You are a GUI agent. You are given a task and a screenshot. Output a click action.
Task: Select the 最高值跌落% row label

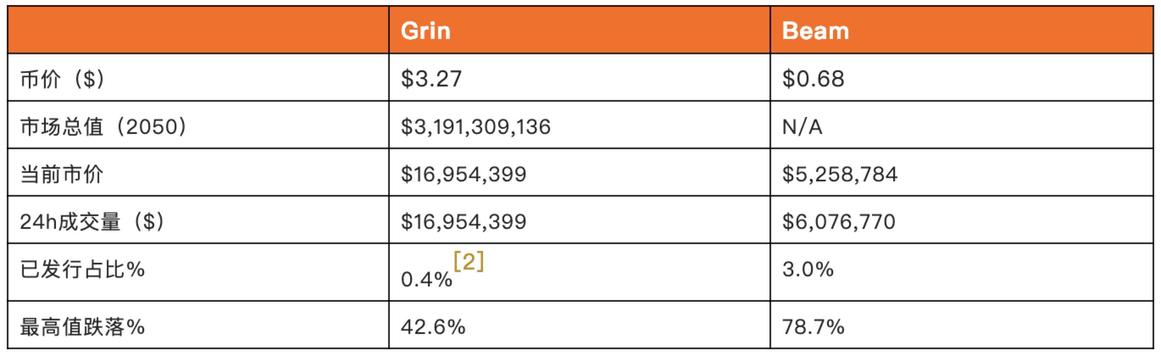[x=83, y=327]
